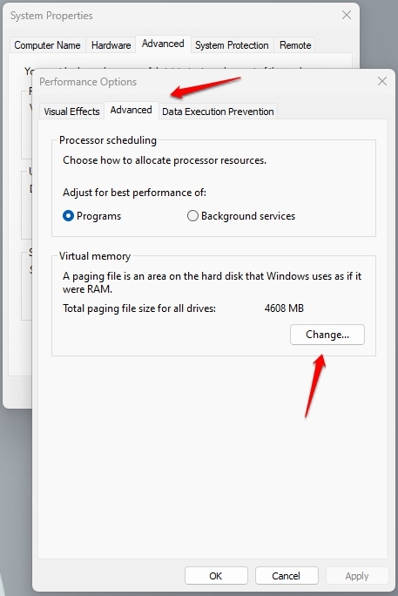
Task: Close the Performance Options dialog
Action: click(x=382, y=81)
